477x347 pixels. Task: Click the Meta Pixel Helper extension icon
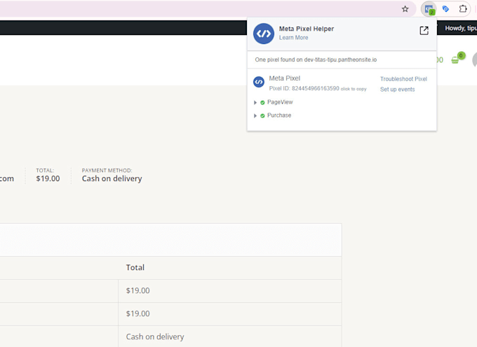pyautogui.click(x=428, y=9)
